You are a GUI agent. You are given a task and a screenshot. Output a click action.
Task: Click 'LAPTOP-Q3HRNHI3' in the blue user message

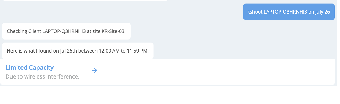285,12
